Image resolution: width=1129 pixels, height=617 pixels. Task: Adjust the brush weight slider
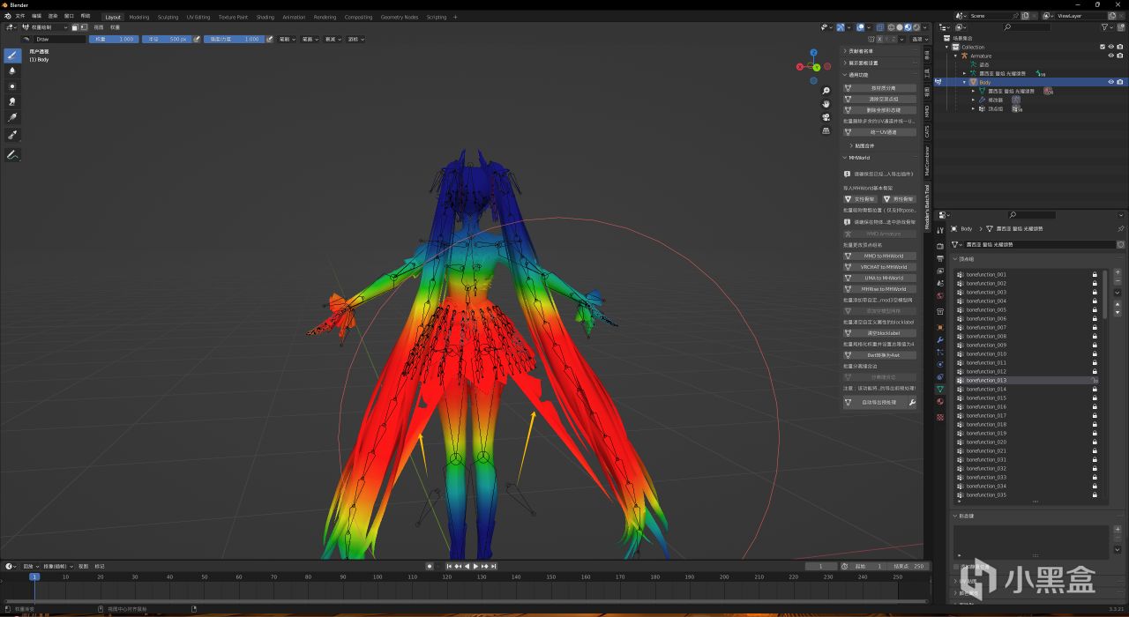pyautogui.click(x=114, y=39)
